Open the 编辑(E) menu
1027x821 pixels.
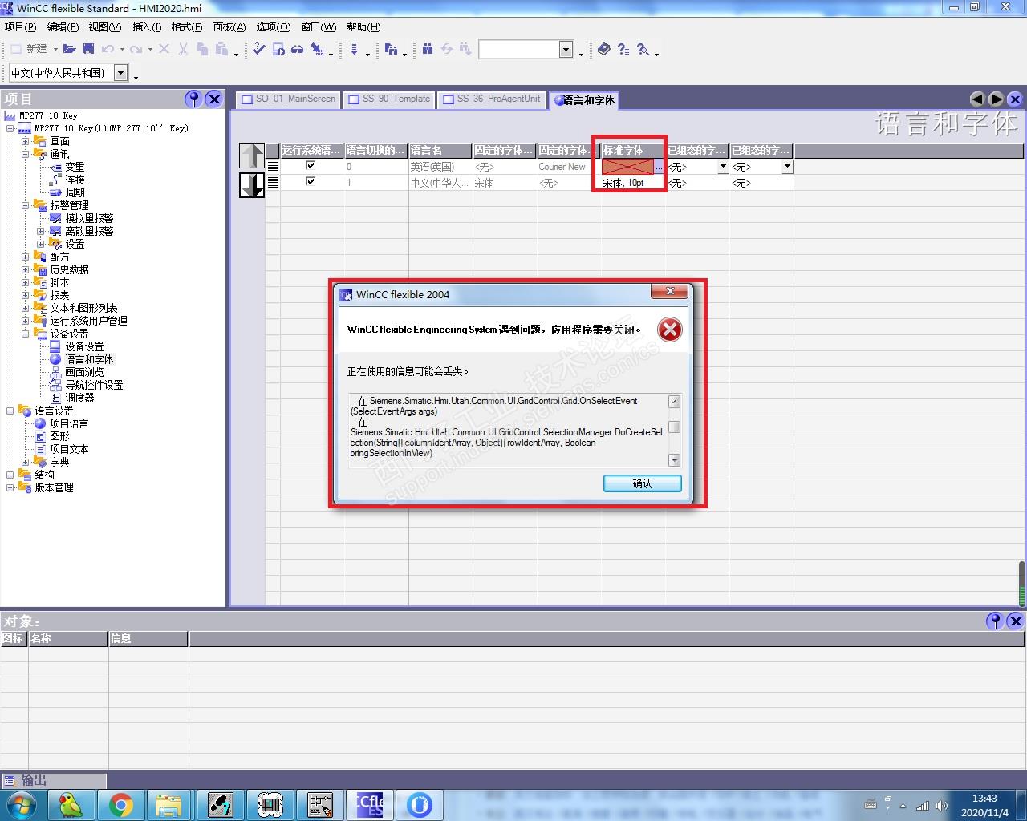(63, 26)
